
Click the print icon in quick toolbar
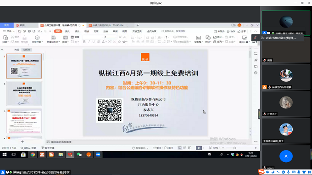29,31
